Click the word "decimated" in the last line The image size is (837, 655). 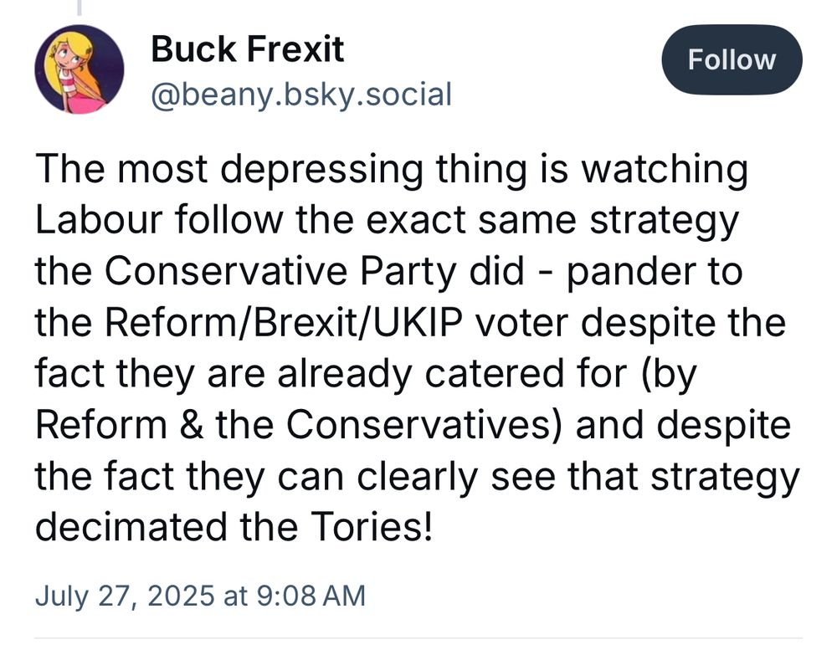pos(131,526)
